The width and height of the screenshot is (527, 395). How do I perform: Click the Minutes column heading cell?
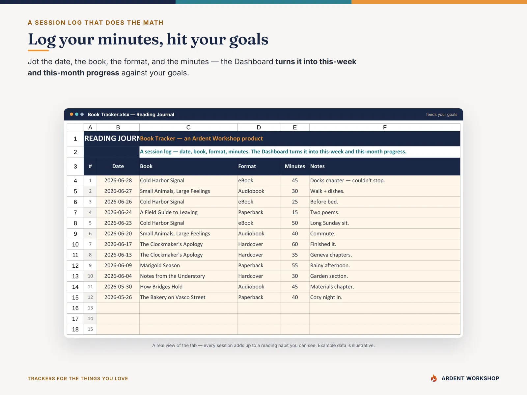(295, 166)
